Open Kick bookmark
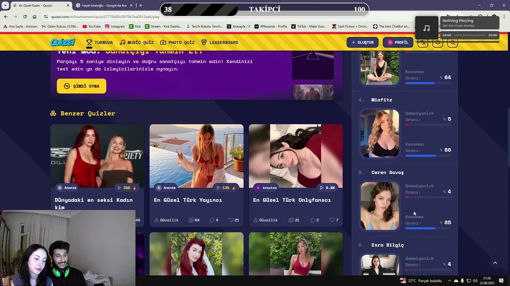This screenshot has width=510, height=286. [135, 27]
